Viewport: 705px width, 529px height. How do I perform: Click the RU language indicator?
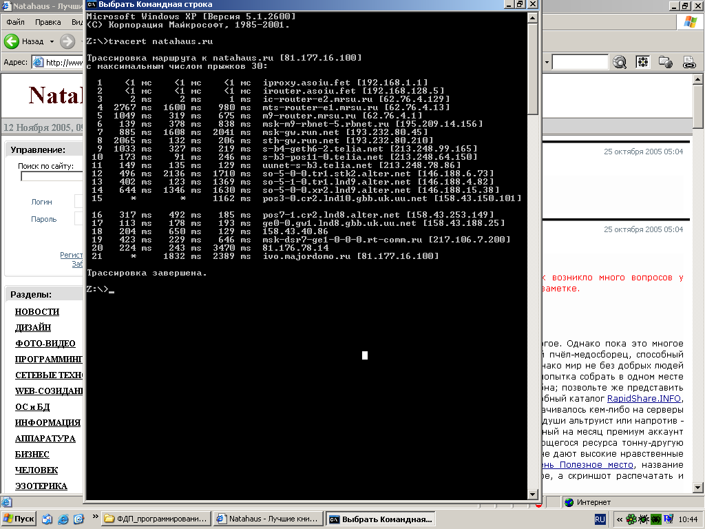[x=600, y=519]
